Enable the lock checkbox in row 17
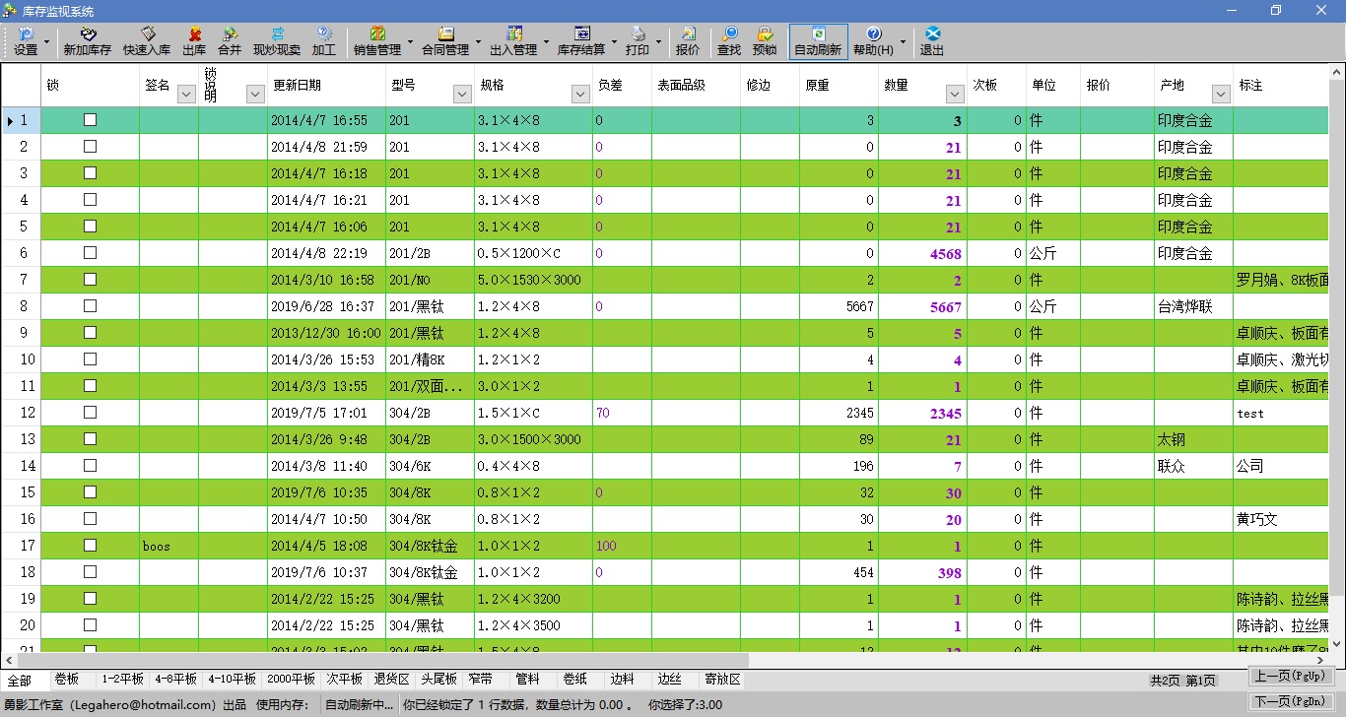The width and height of the screenshot is (1346, 717). [x=91, y=546]
